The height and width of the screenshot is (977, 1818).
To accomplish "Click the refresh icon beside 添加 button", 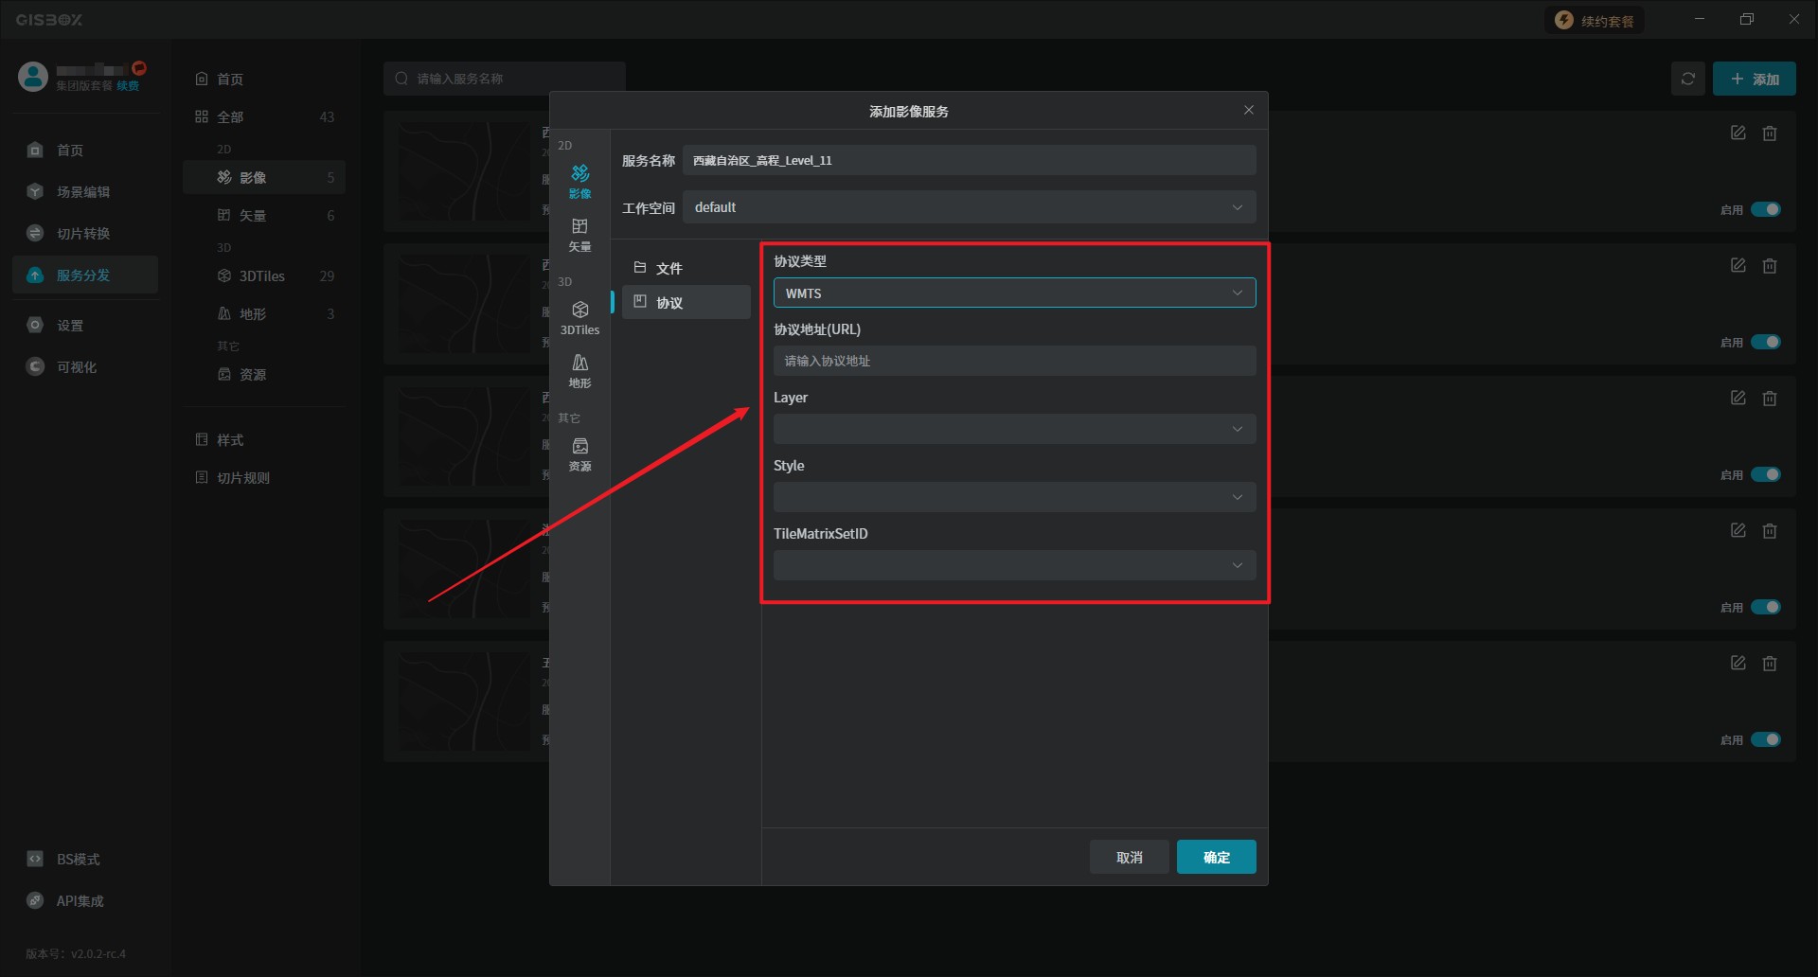I will (1687, 79).
